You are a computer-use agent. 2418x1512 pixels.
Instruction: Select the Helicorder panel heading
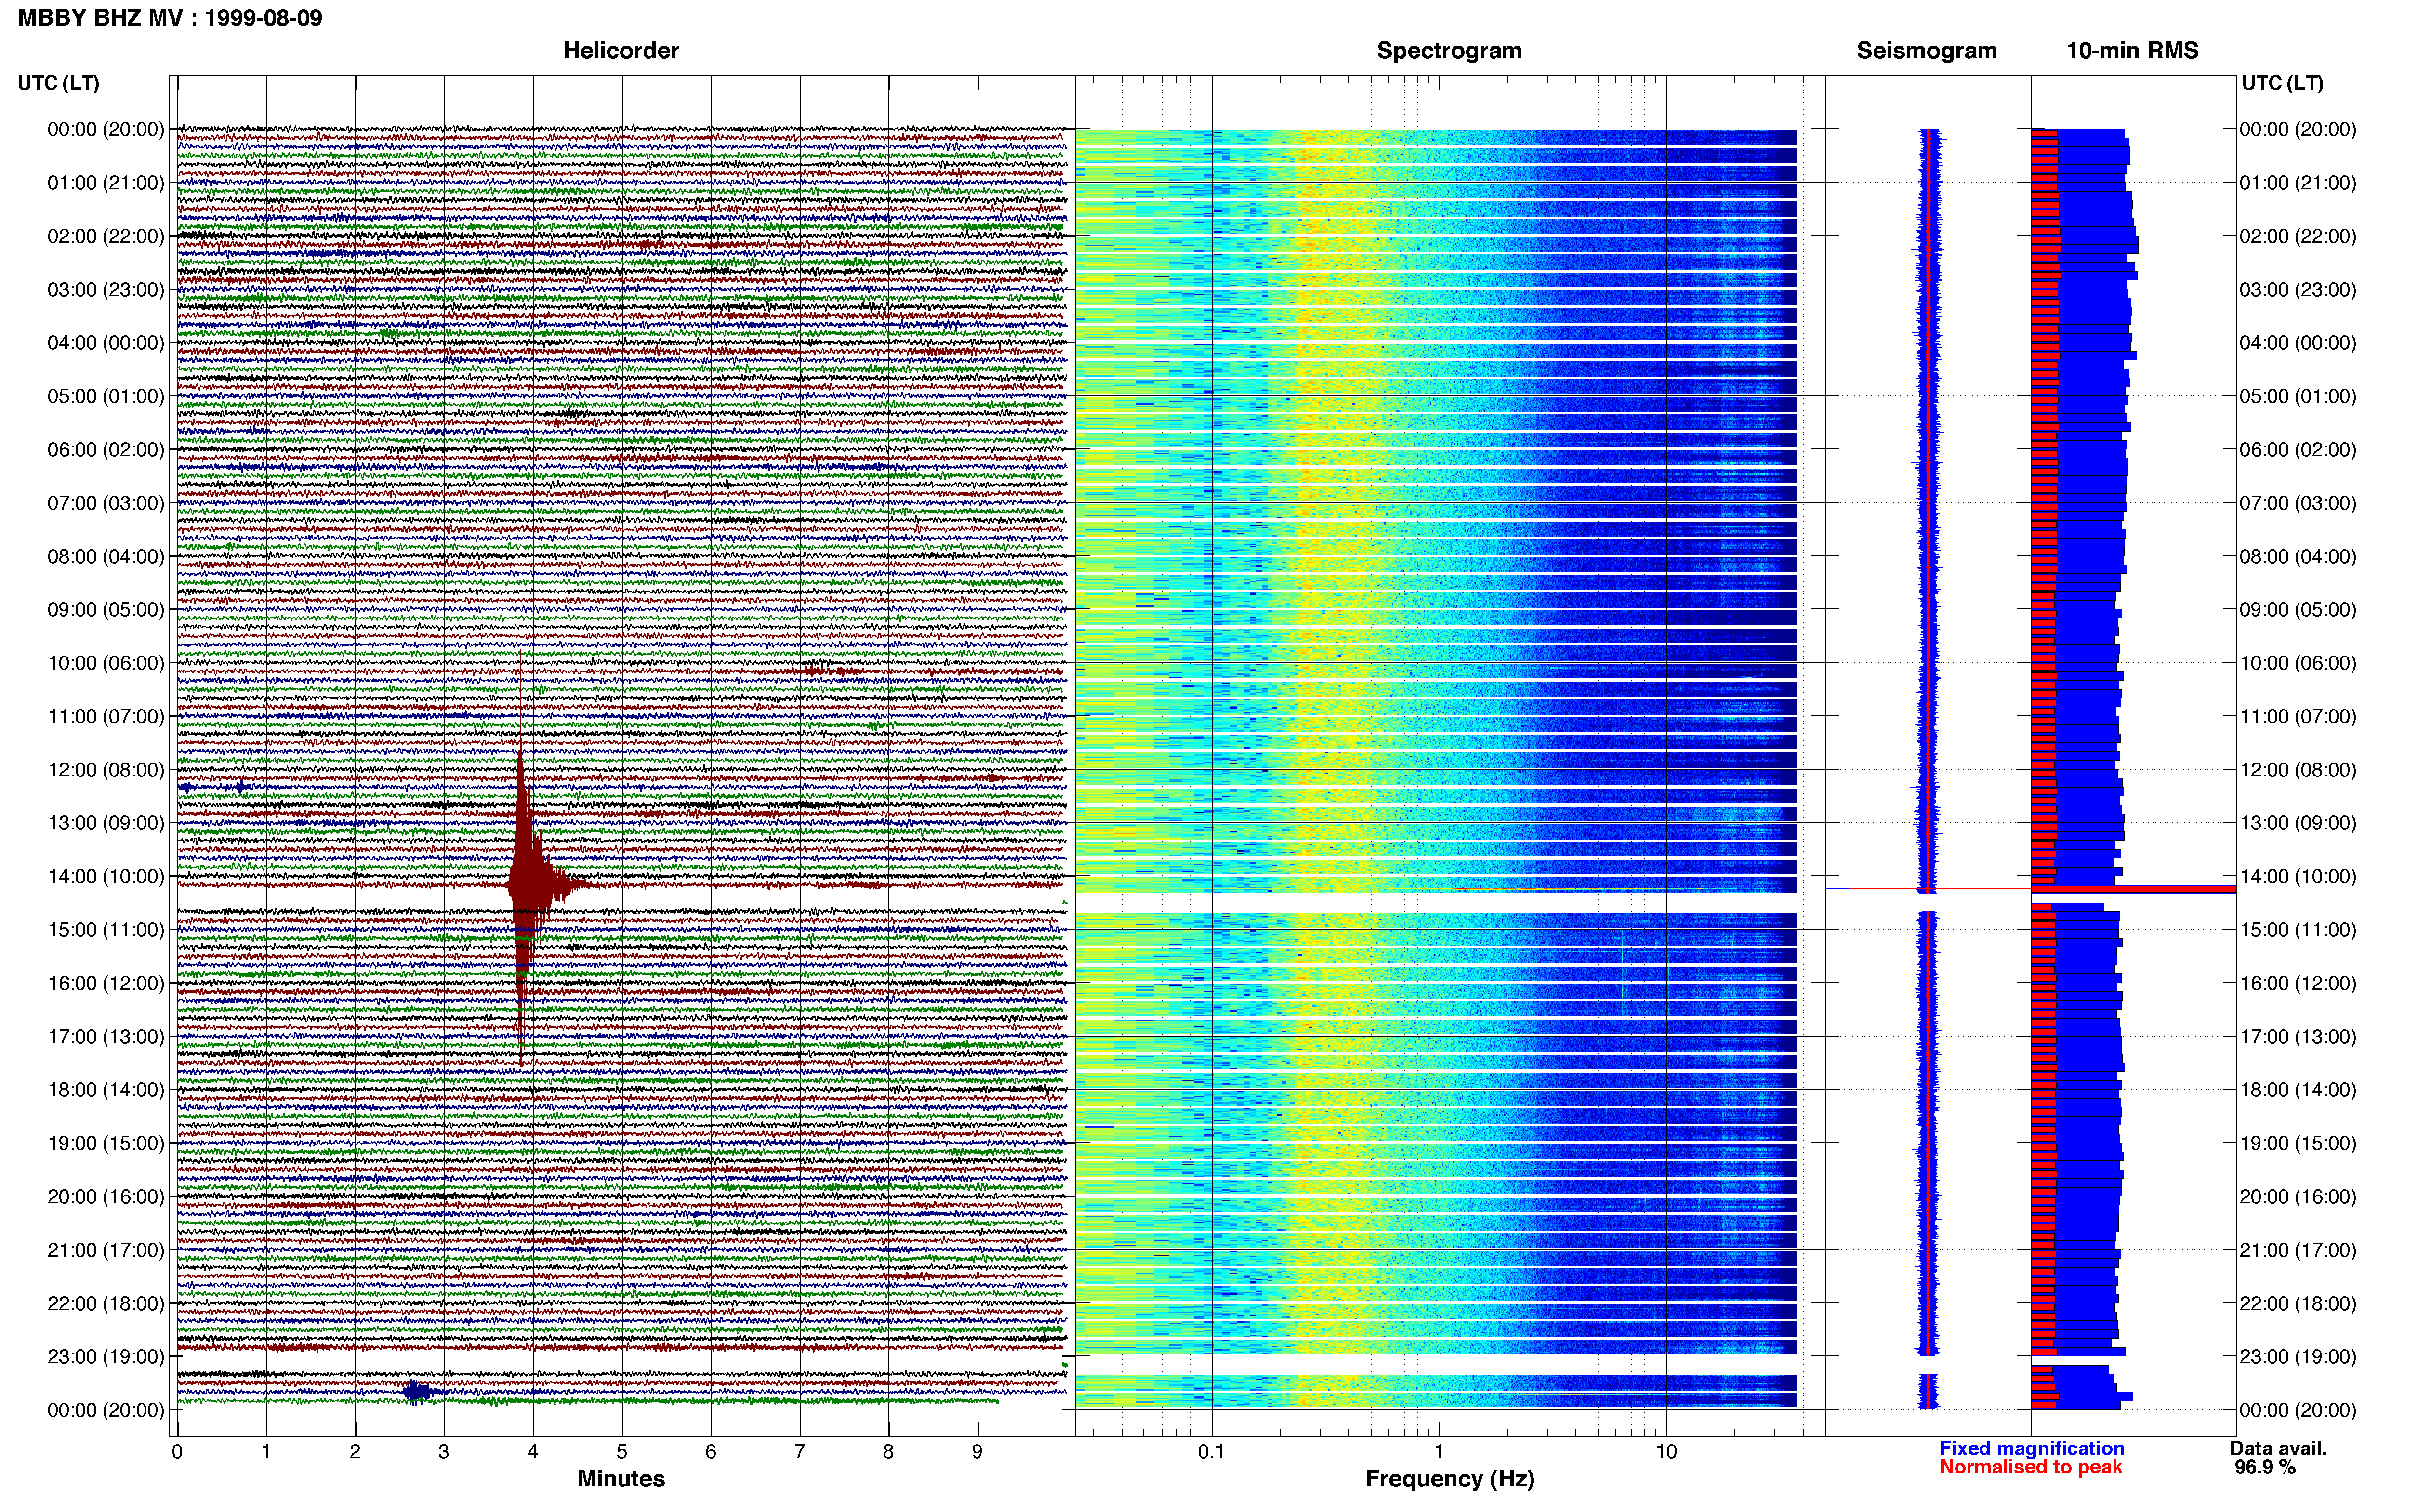point(621,51)
